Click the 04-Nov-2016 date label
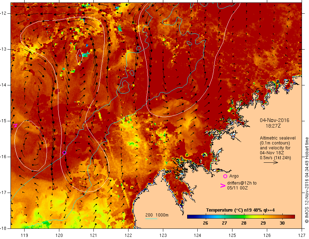The width and height of the screenshot is (309, 239). tap(274, 120)
